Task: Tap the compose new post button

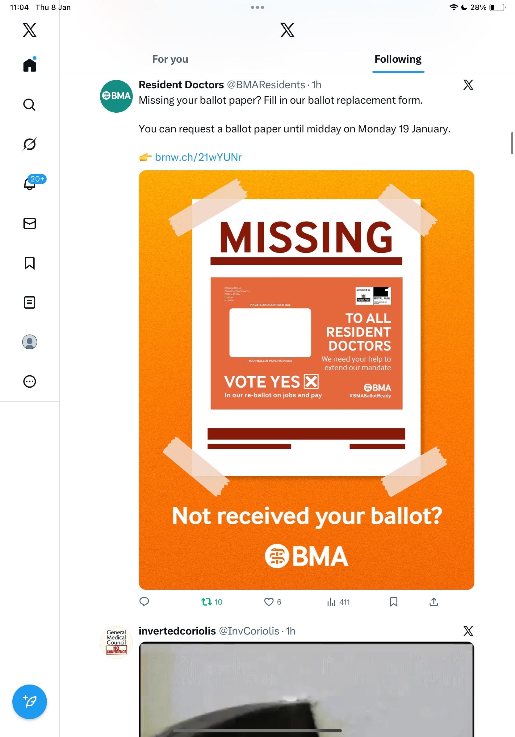Action: pos(30,702)
